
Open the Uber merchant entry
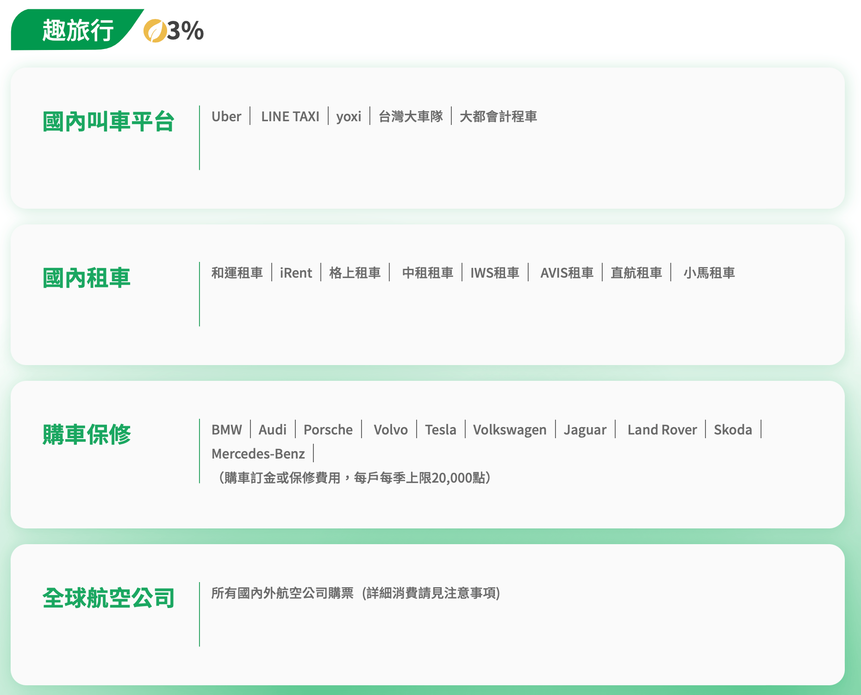[226, 117]
